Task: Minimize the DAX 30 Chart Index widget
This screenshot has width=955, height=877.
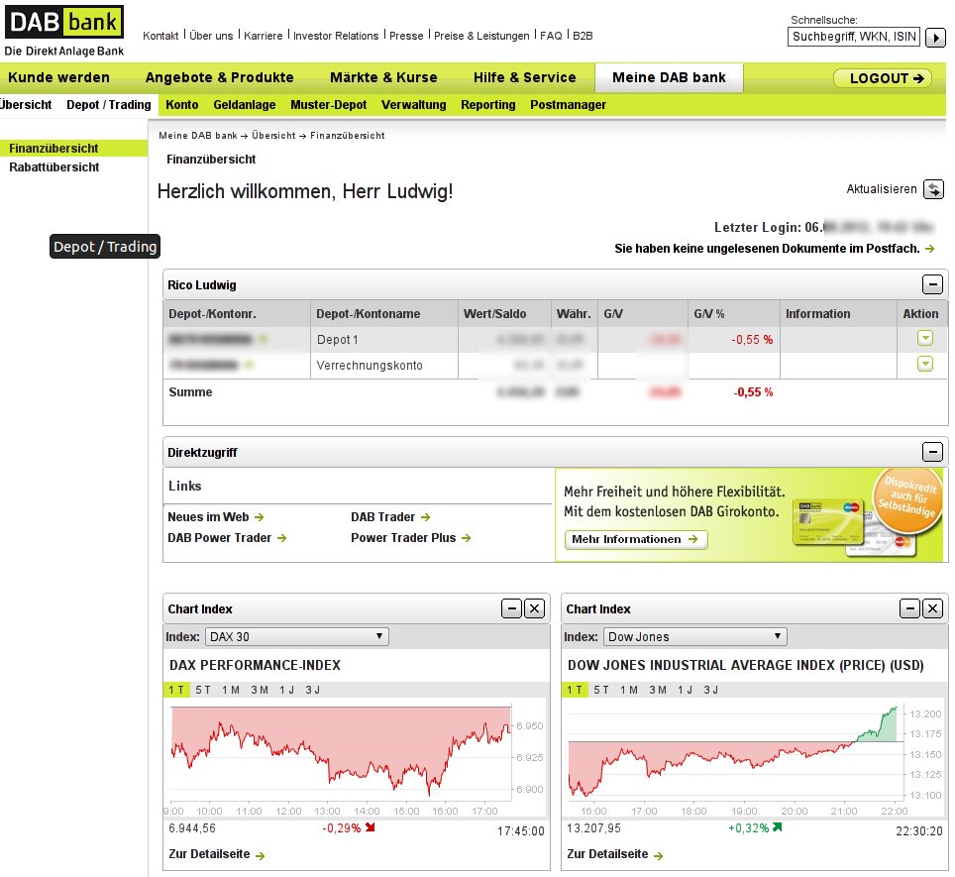Action: point(511,607)
